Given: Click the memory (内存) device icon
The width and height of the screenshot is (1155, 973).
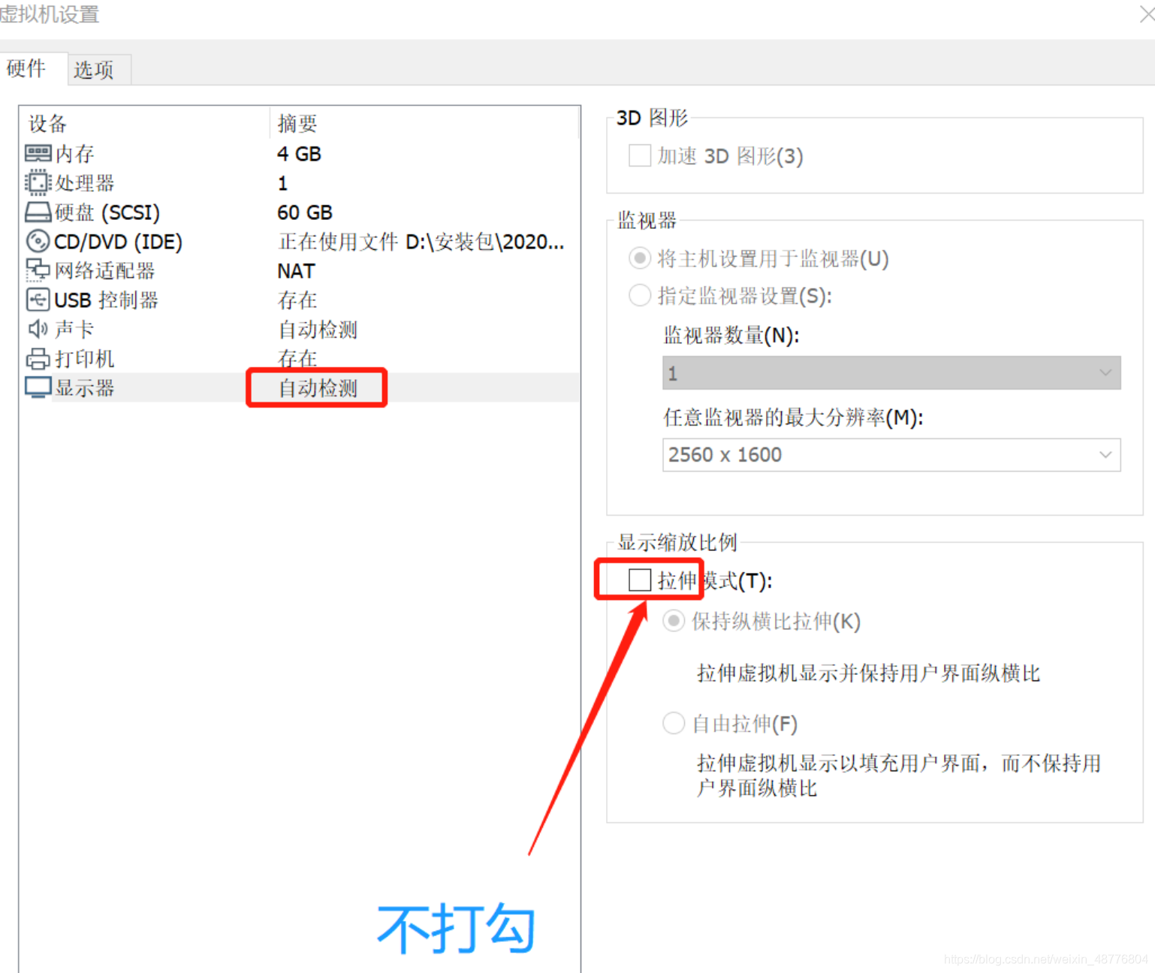Looking at the screenshot, I should 38,154.
